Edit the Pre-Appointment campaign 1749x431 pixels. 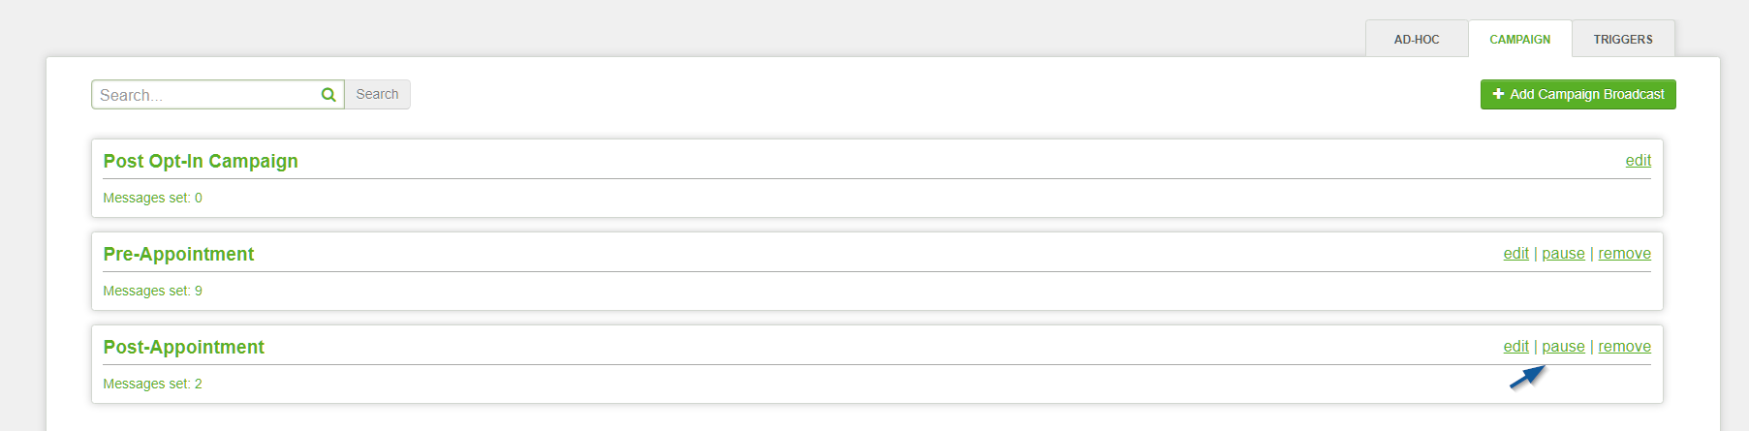tap(1515, 254)
